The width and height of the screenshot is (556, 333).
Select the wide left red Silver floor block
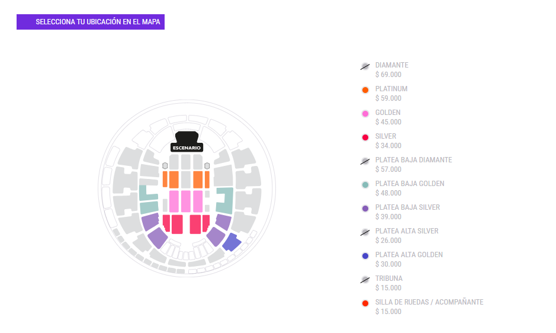click(x=177, y=225)
